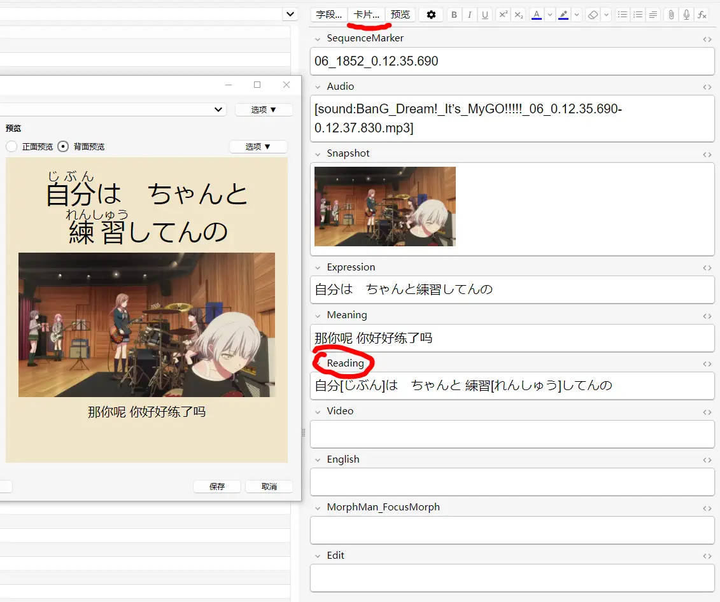This screenshot has height=602, width=720.
Task: Select the 正面预览 radio button
Action: tap(11, 146)
